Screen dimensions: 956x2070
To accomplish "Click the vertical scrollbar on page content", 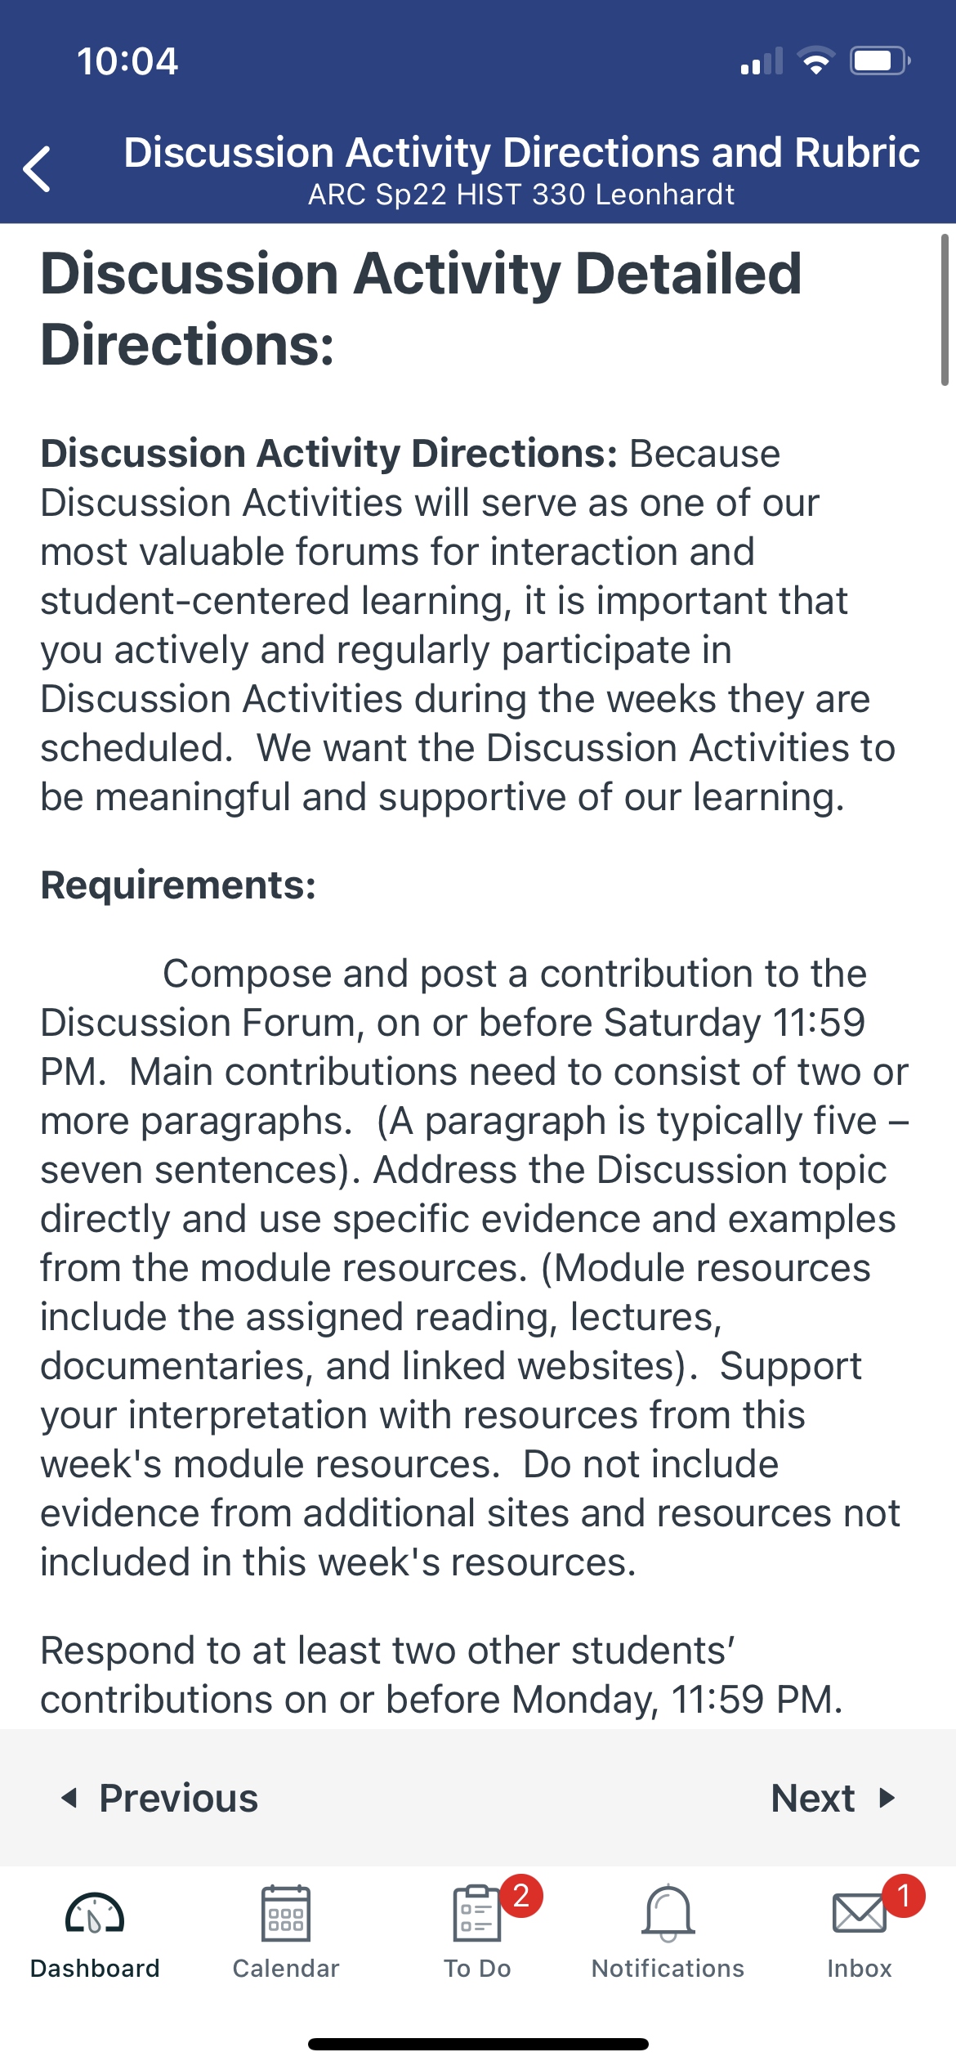I will click(945, 309).
